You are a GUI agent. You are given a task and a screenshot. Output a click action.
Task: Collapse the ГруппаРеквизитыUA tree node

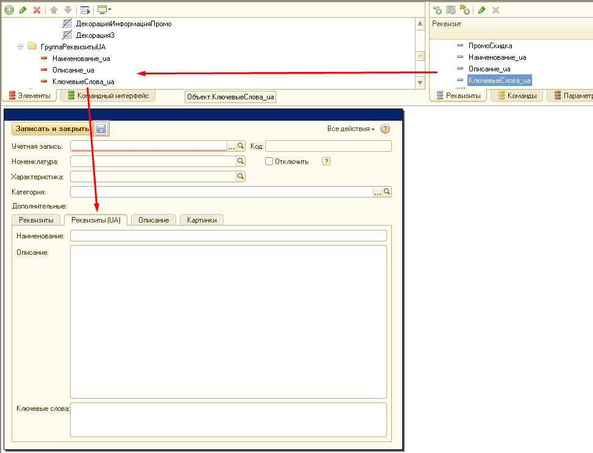[x=21, y=46]
